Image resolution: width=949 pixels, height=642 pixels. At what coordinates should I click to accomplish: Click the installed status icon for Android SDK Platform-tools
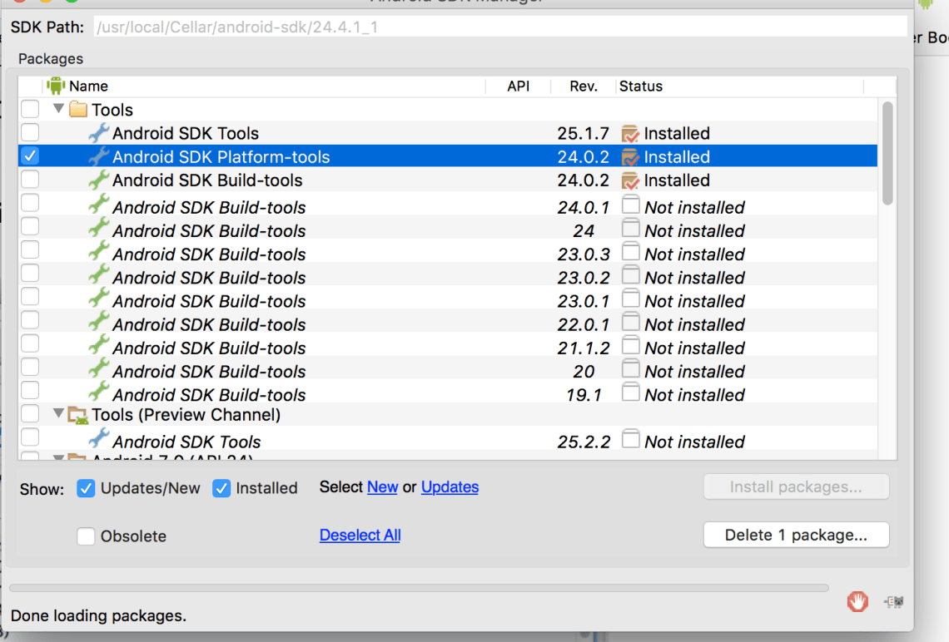tap(630, 157)
